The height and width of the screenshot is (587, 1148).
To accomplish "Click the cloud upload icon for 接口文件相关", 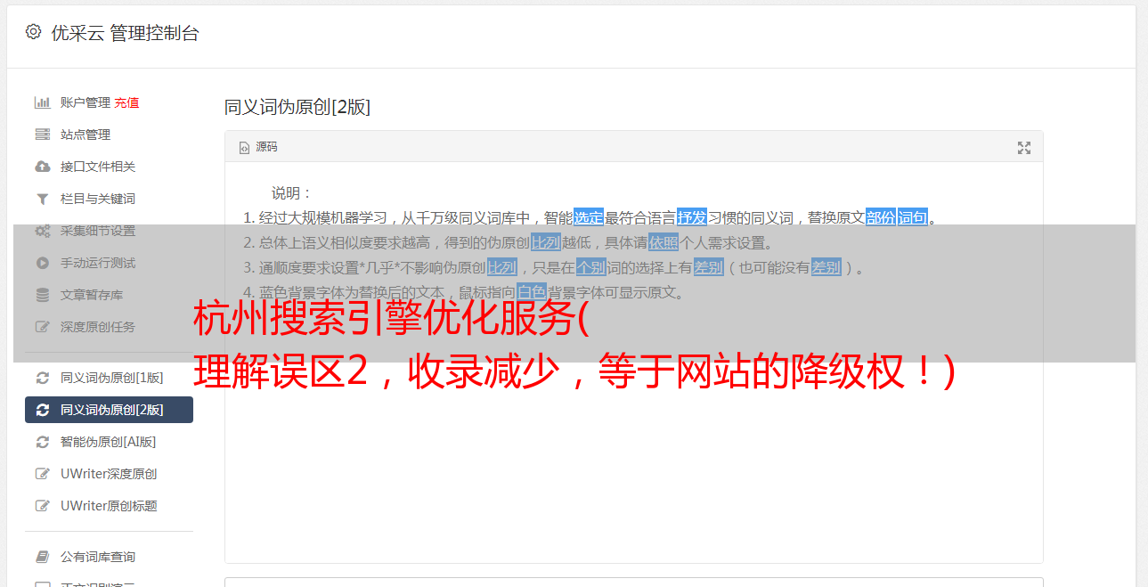I will (42, 167).
